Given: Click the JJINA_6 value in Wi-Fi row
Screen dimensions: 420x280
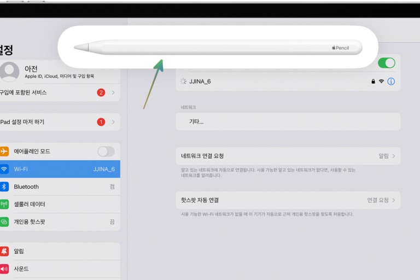Looking at the screenshot, I should pos(104,169).
